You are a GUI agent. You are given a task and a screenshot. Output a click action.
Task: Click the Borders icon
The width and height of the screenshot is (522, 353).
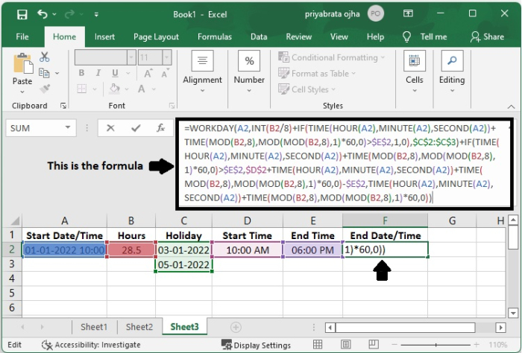(x=82, y=89)
